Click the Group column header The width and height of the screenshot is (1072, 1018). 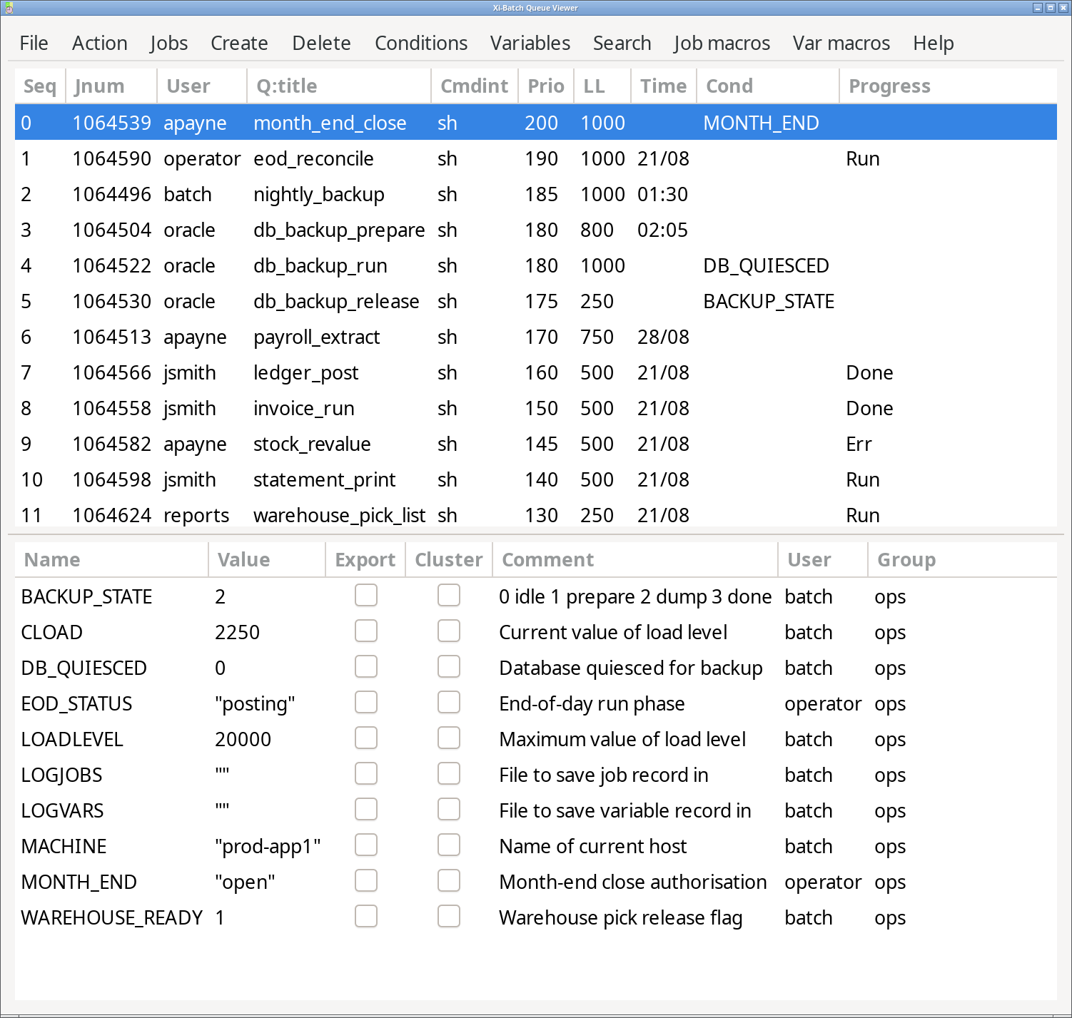[x=962, y=560]
